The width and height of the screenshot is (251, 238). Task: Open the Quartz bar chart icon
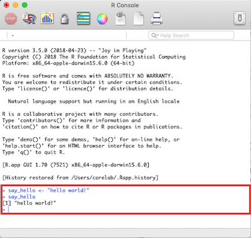tap(47, 19)
